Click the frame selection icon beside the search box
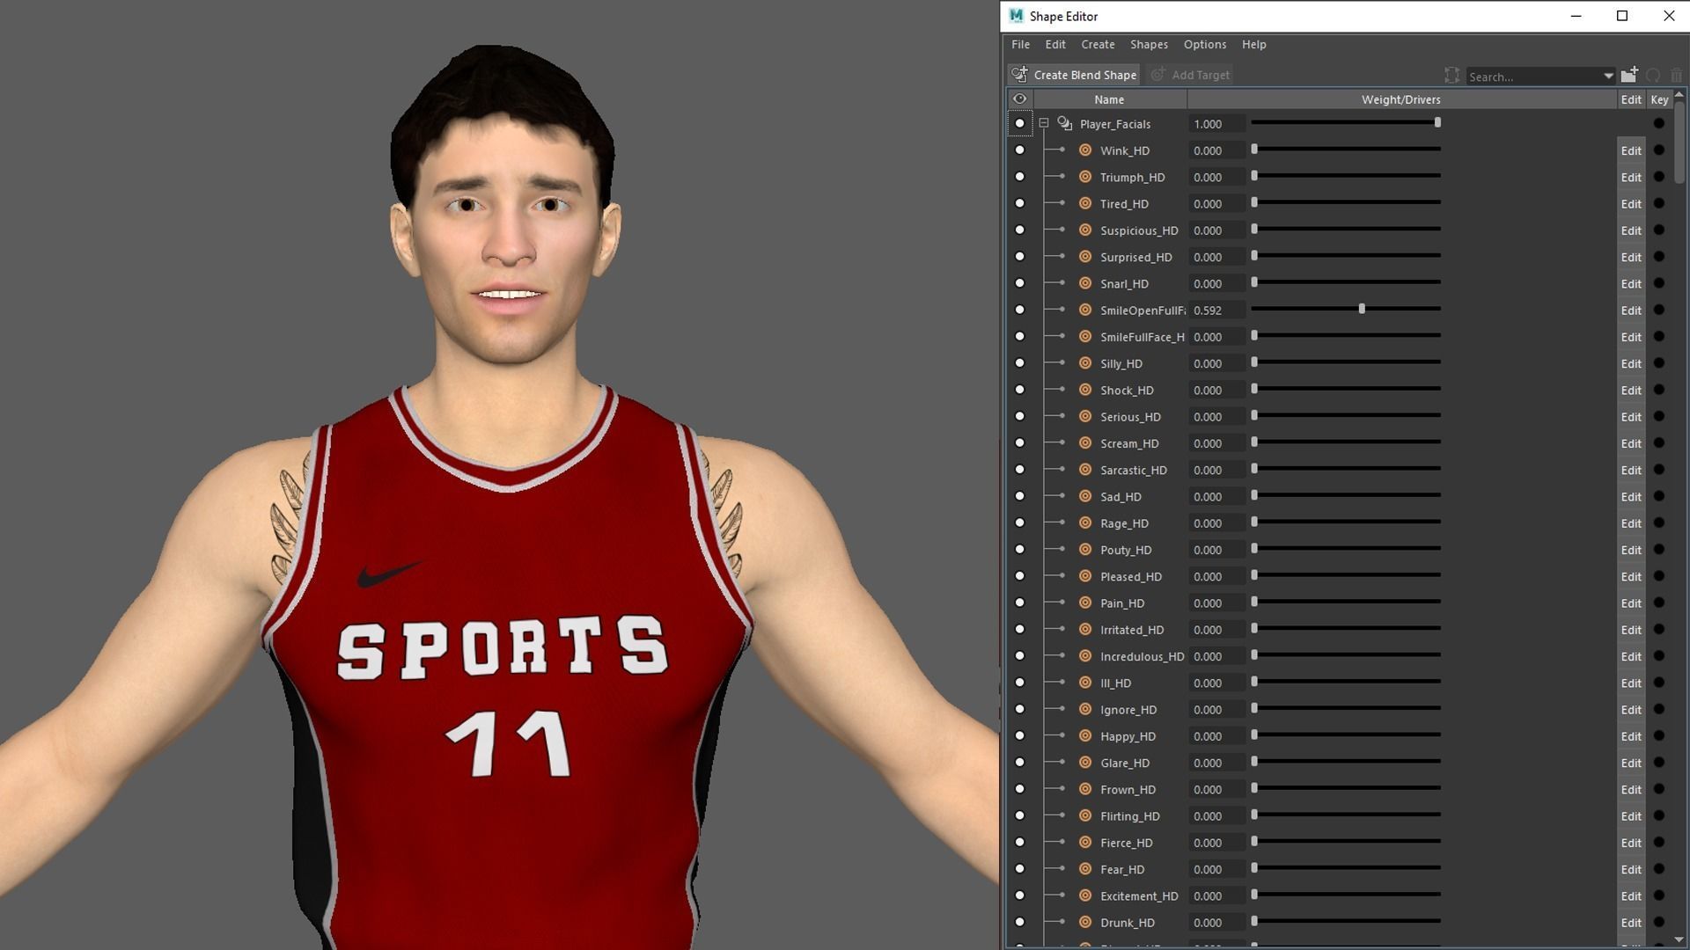This screenshot has width=1690, height=950. [x=1451, y=76]
